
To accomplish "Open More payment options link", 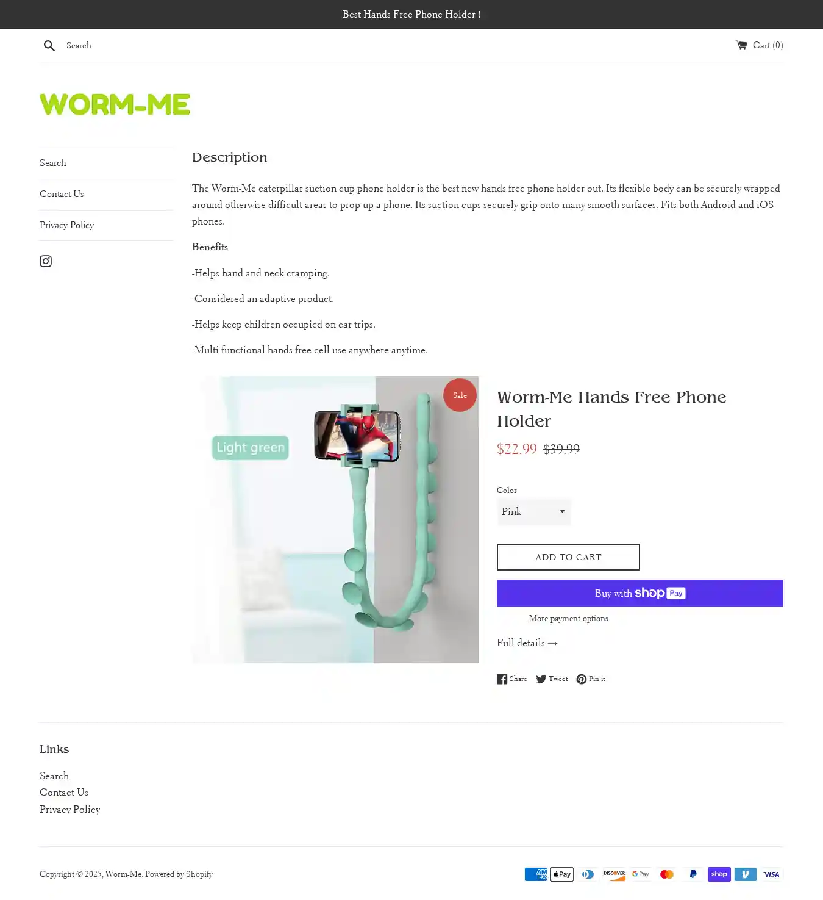I will [x=568, y=619].
